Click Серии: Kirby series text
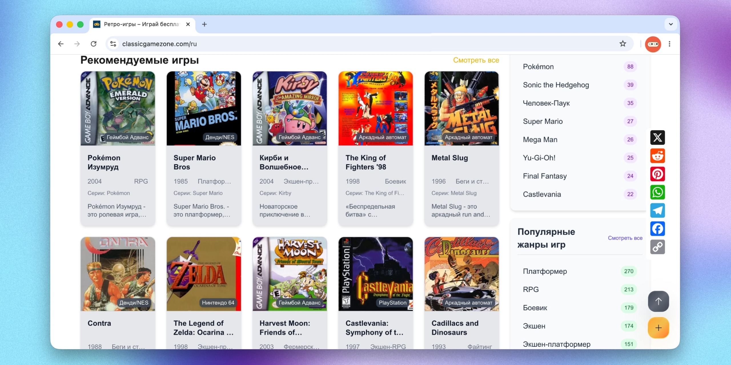The image size is (731, 365). click(275, 193)
